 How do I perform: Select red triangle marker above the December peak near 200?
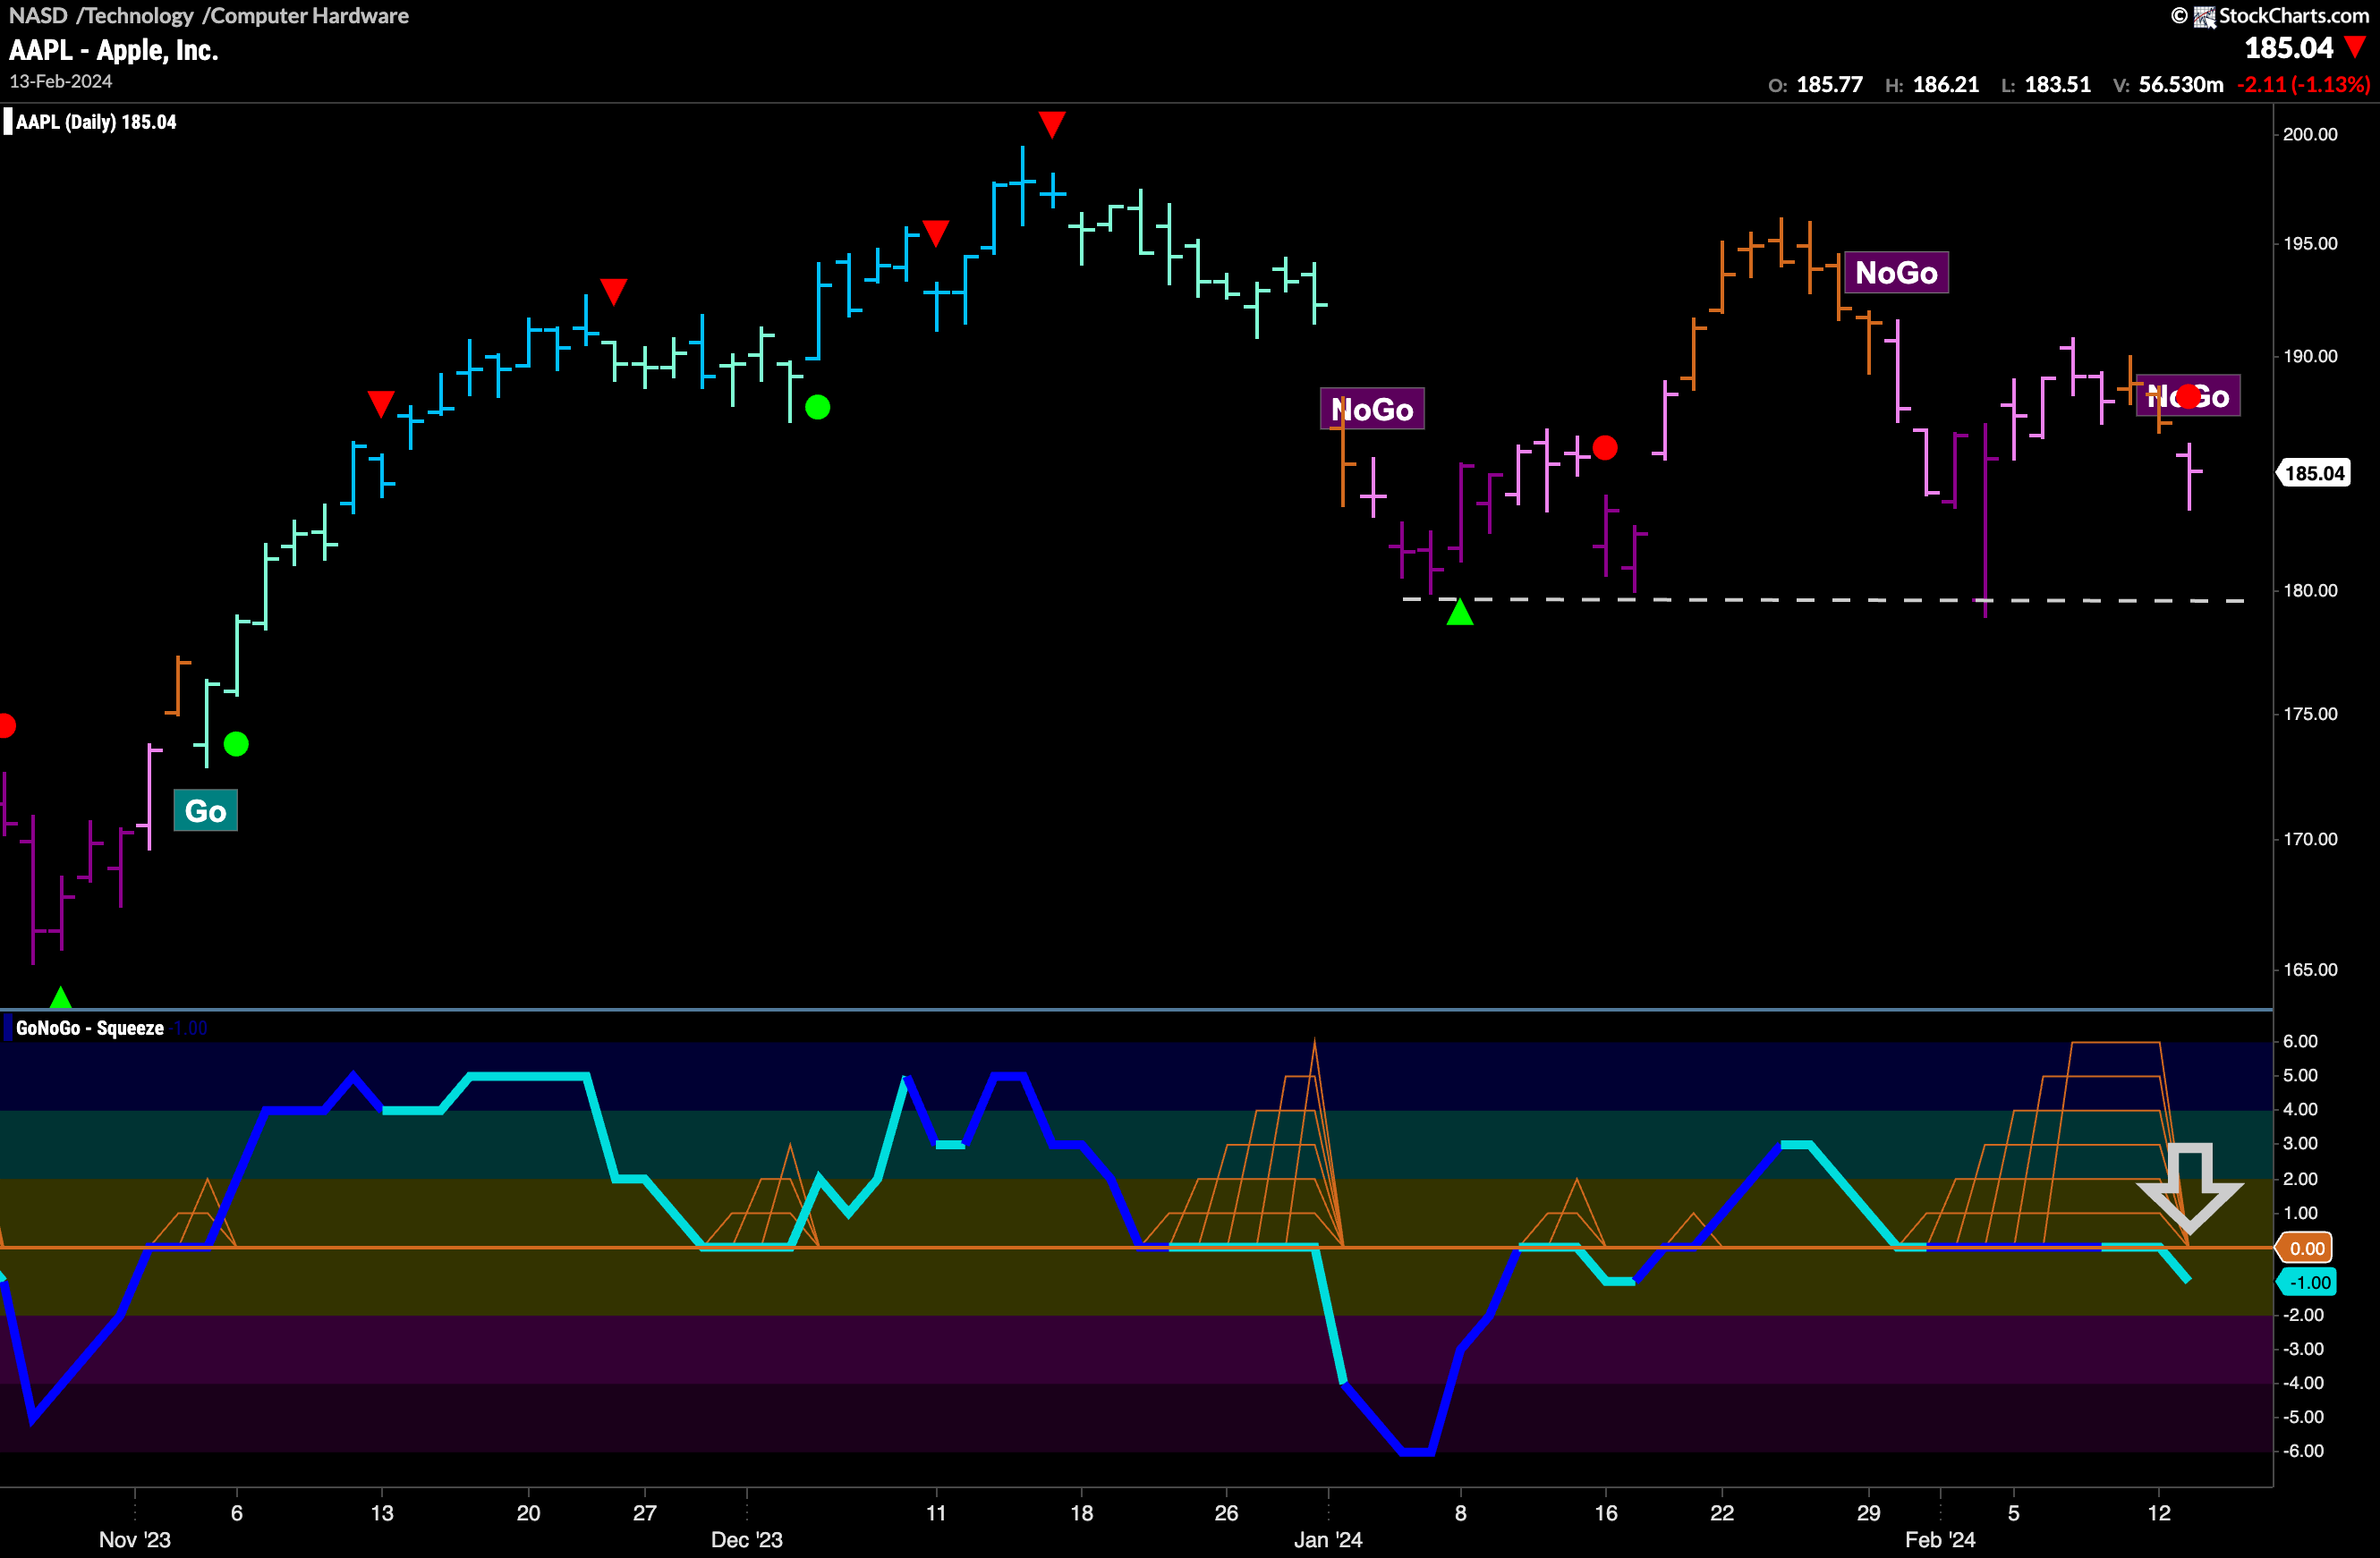click(x=1051, y=124)
